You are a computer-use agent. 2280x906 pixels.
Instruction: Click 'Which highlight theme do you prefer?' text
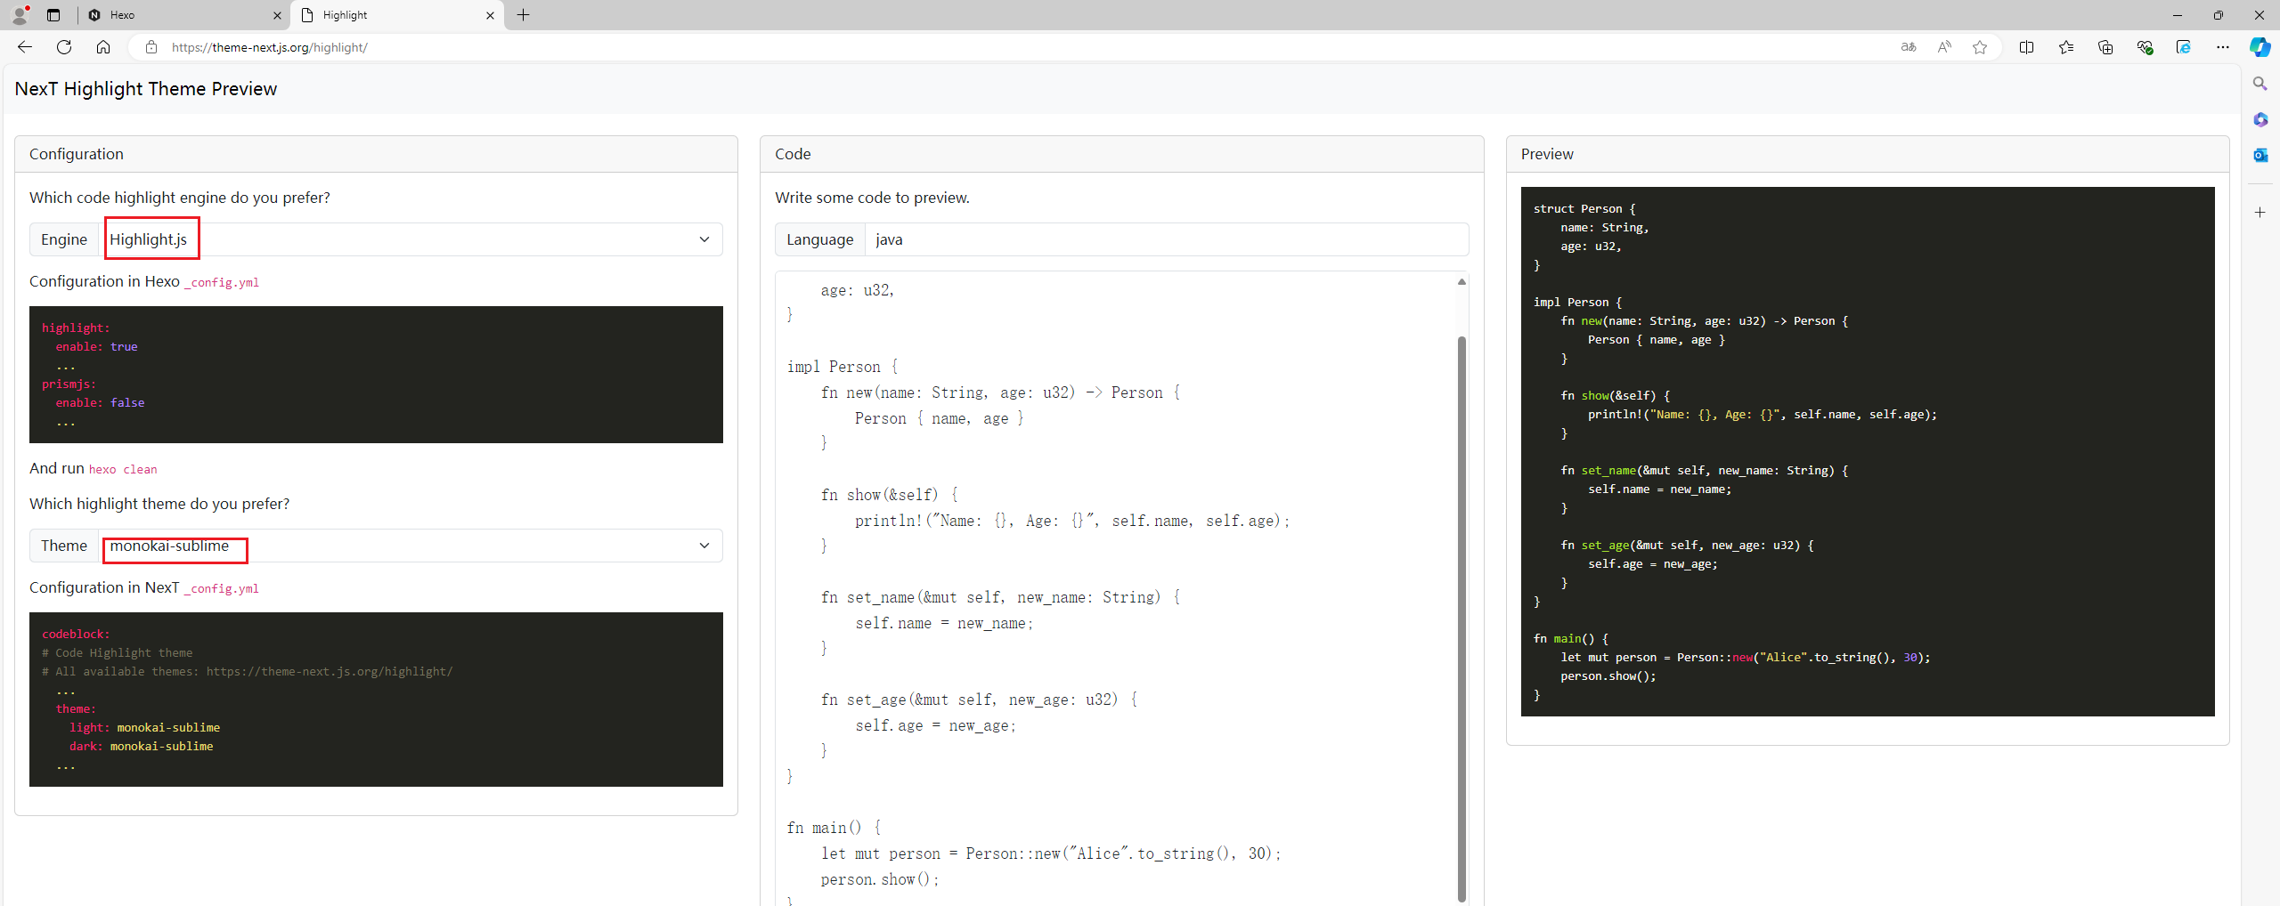(x=159, y=504)
